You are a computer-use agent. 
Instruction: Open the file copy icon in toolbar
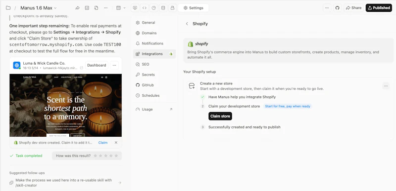point(96,8)
